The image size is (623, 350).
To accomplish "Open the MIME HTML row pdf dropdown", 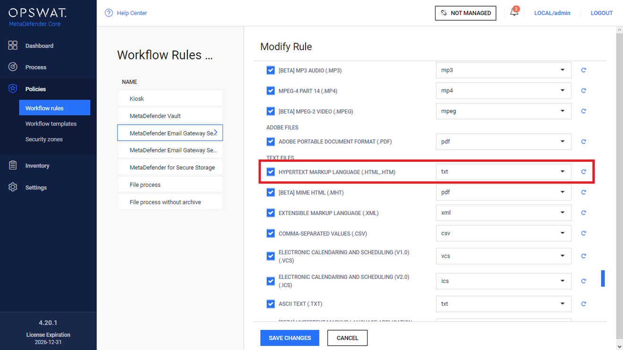I will tap(504, 192).
